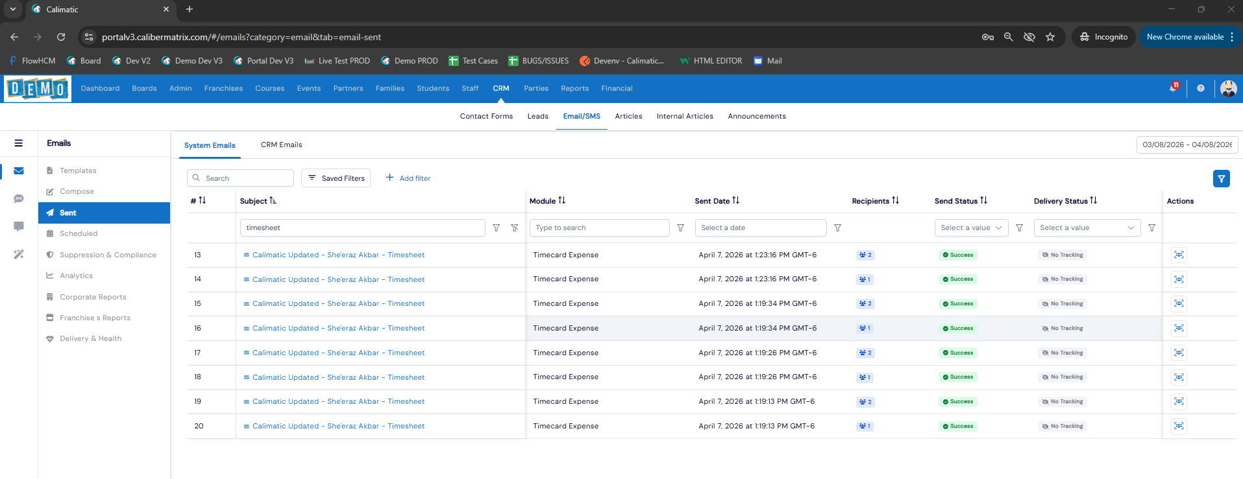Open the Reports menu in top navigation

(x=574, y=88)
